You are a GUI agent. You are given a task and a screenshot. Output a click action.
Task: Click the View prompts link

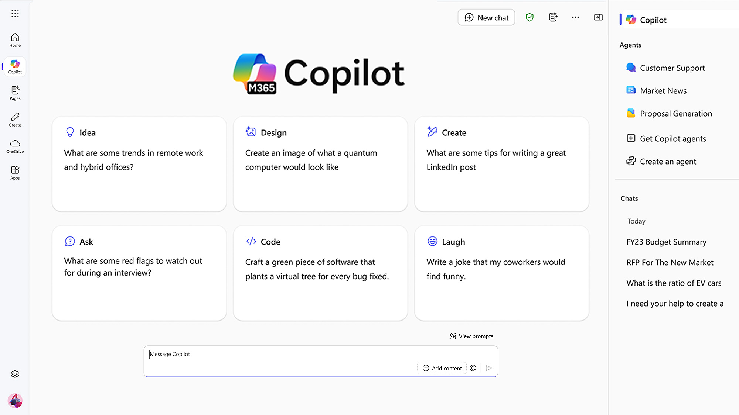click(471, 336)
